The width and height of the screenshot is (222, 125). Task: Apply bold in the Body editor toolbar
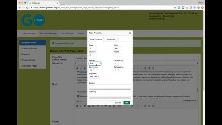coord(77,68)
